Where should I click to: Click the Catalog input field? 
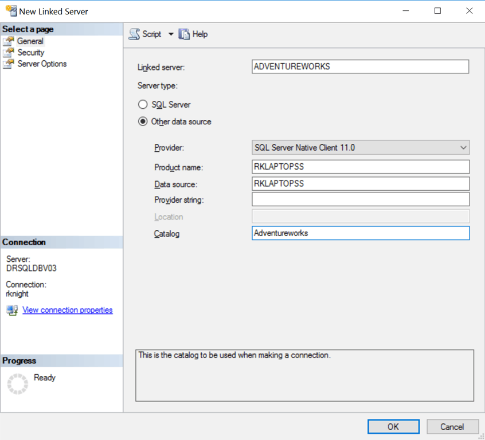click(361, 233)
